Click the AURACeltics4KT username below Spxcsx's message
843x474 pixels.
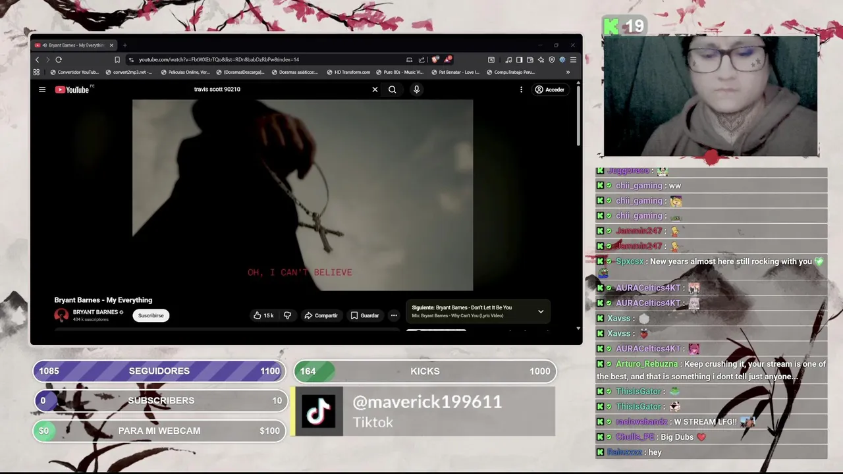648,288
